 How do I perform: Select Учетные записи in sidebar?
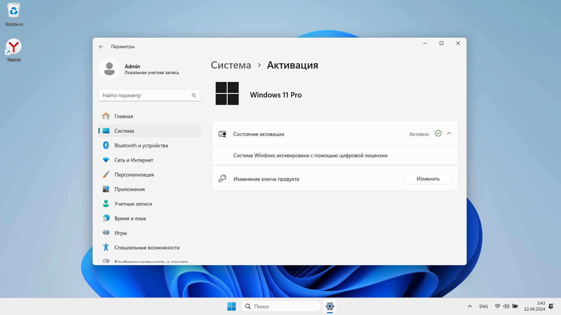(x=133, y=204)
